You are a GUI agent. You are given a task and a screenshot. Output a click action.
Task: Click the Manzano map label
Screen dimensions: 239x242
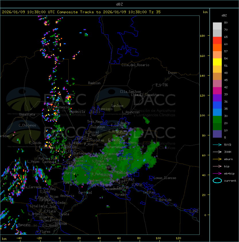point(24,225)
